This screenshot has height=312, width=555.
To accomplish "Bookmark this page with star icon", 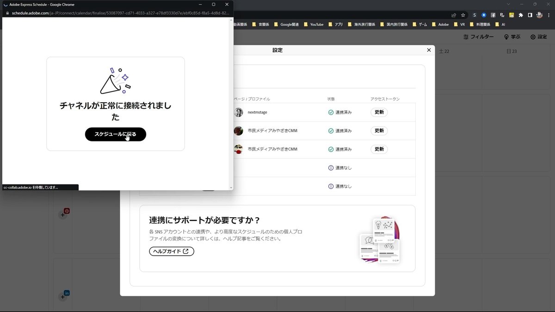I will pyautogui.click(x=463, y=15).
